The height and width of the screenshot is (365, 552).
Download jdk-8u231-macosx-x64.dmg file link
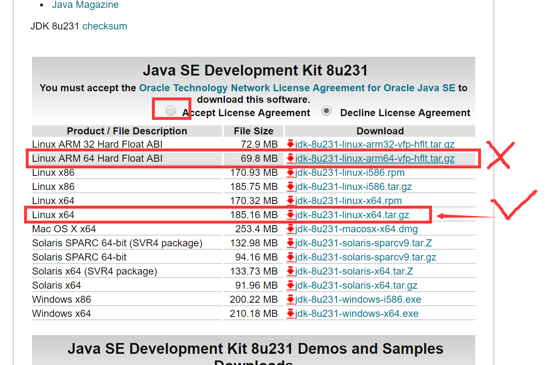357,229
